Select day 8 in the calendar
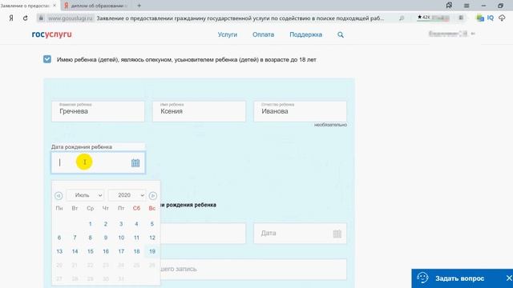This screenshot has width=513, height=288. coord(90,238)
